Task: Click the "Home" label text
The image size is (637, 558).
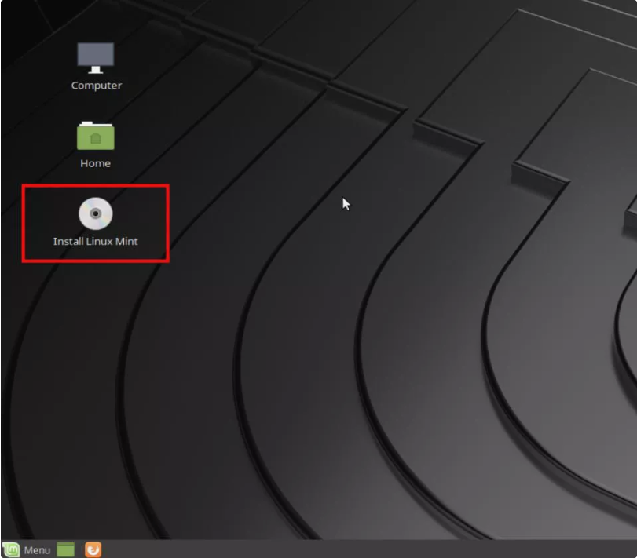Action: point(96,163)
